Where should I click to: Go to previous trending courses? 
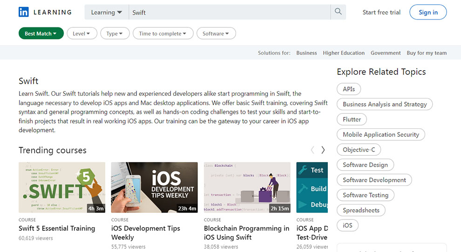coord(312,150)
